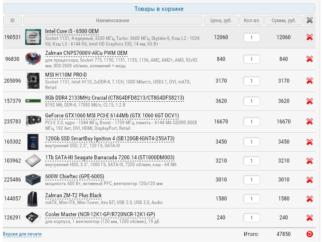Select the 240 price of Cooler Master fan

(x=221, y=217)
